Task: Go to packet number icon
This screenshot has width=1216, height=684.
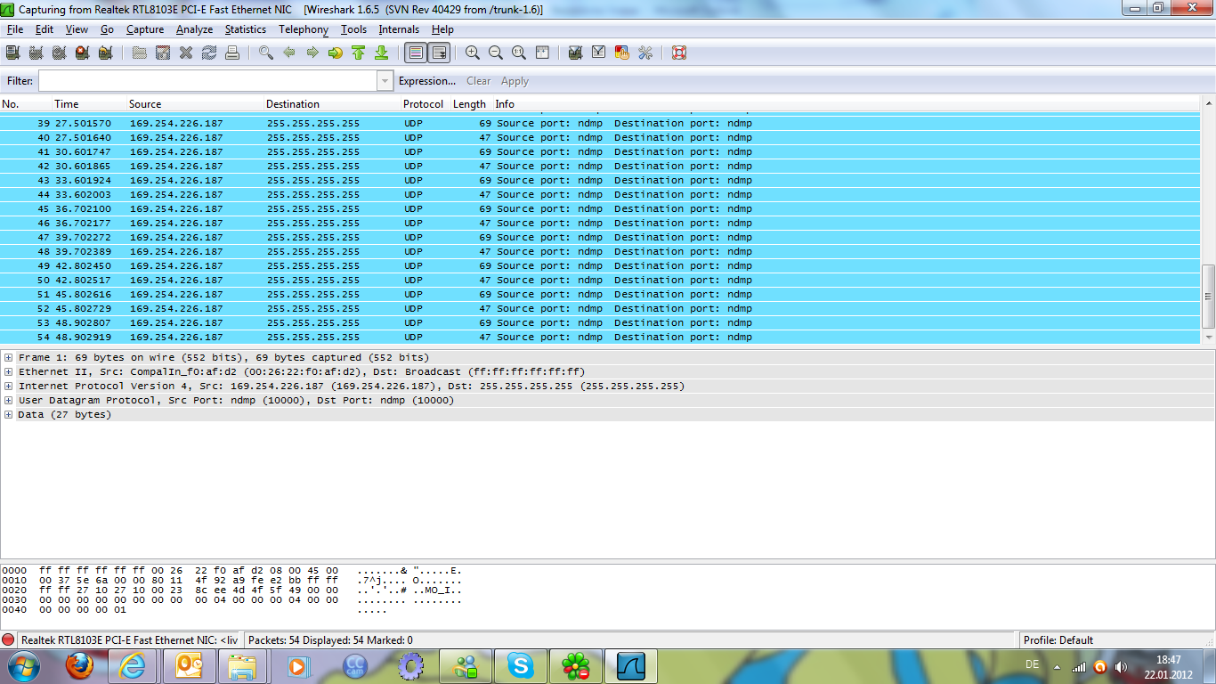Action: click(336, 53)
